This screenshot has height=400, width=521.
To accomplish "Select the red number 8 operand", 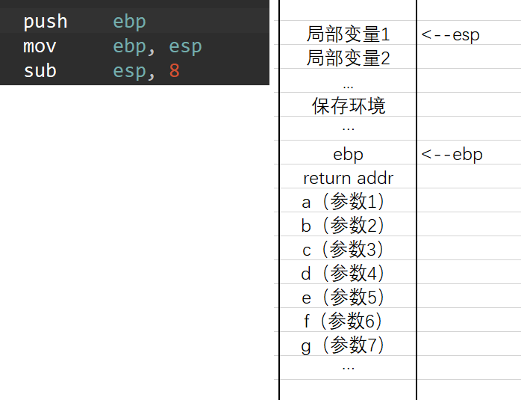I will click(x=175, y=70).
